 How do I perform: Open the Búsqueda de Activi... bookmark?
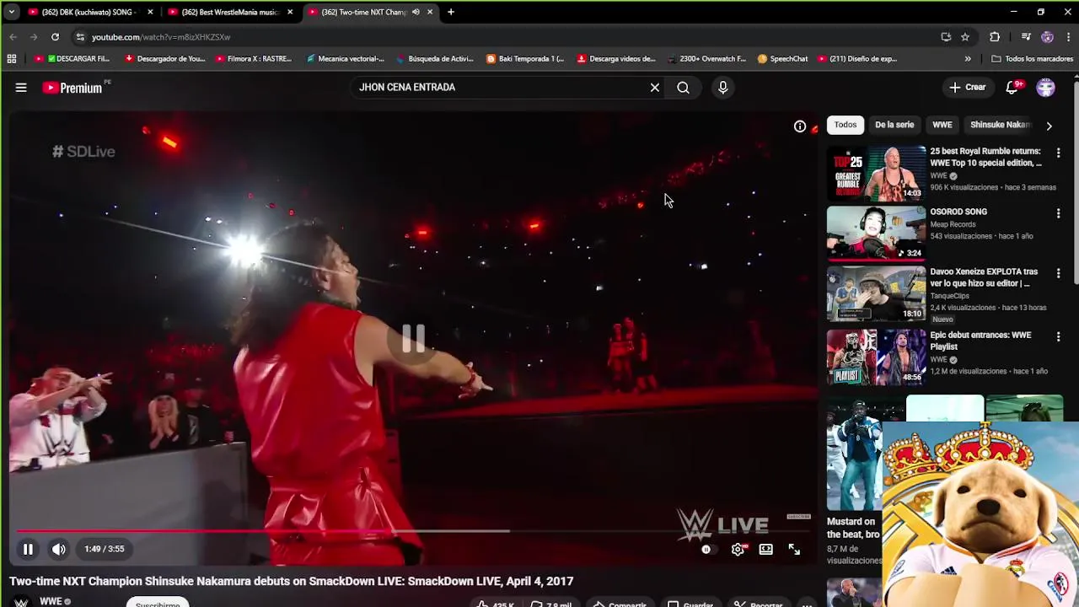pyautogui.click(x=434, y=59)
